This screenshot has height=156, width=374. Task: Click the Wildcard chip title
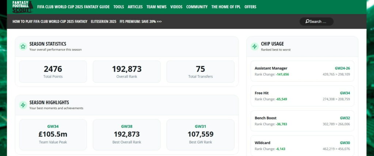262,143
